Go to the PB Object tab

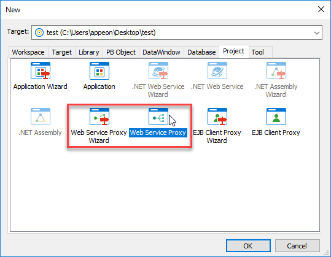[x=121, y=52]
